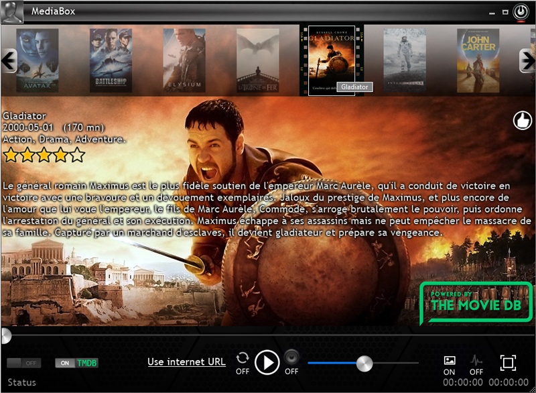The width and height of the screenshot is (536, 393).
Task: Click the Gladiator movie title text
Action: [24, 116]
